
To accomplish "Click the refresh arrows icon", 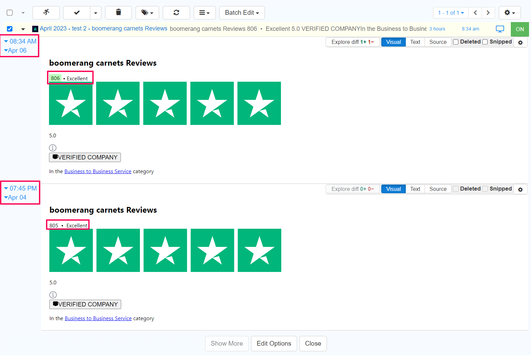I will point(176,13).
